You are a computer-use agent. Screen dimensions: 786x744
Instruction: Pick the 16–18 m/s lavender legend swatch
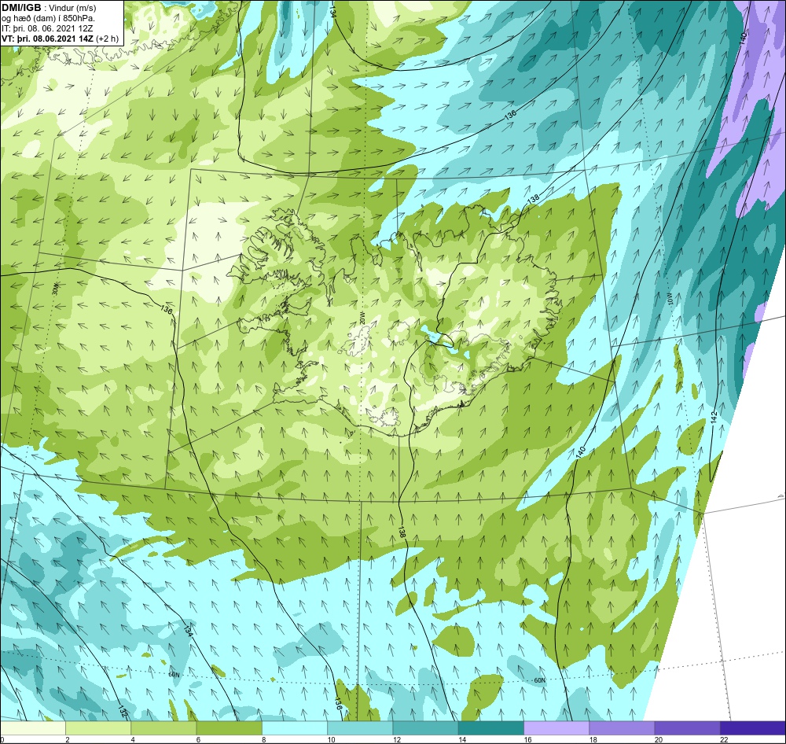(556, 727)
